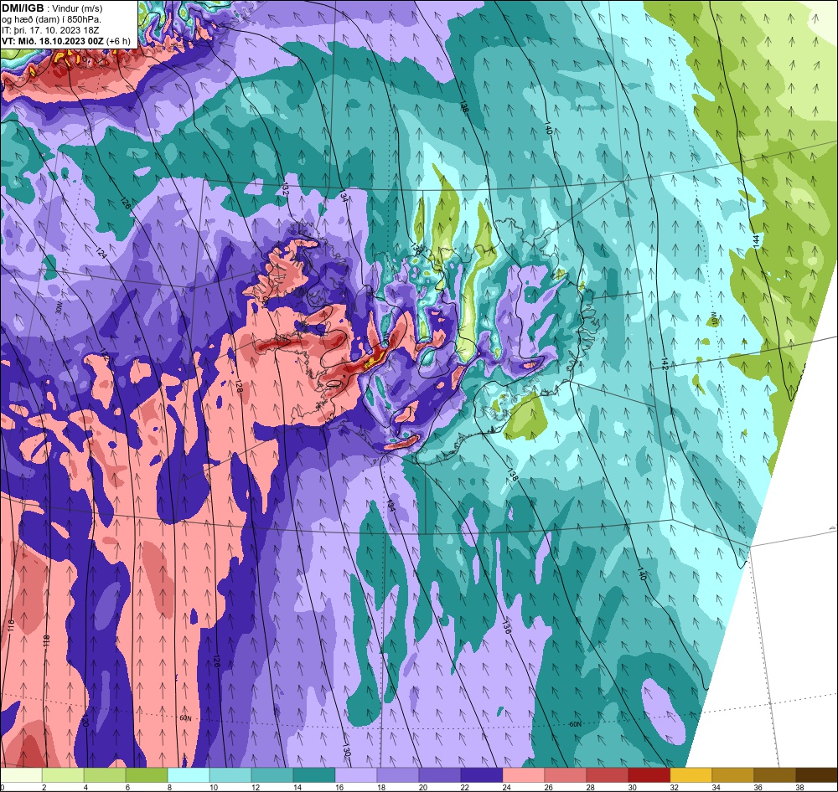Screen dimensions: 838x792
Task: Click the '142' contour label
Action: [x=665, y=364]
